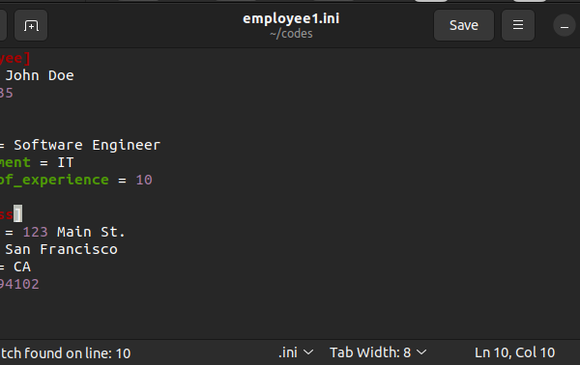Viewport: 580px width, 365px height.
Task: Click the employee1.ini window title
Action: (x=291, y=18)
